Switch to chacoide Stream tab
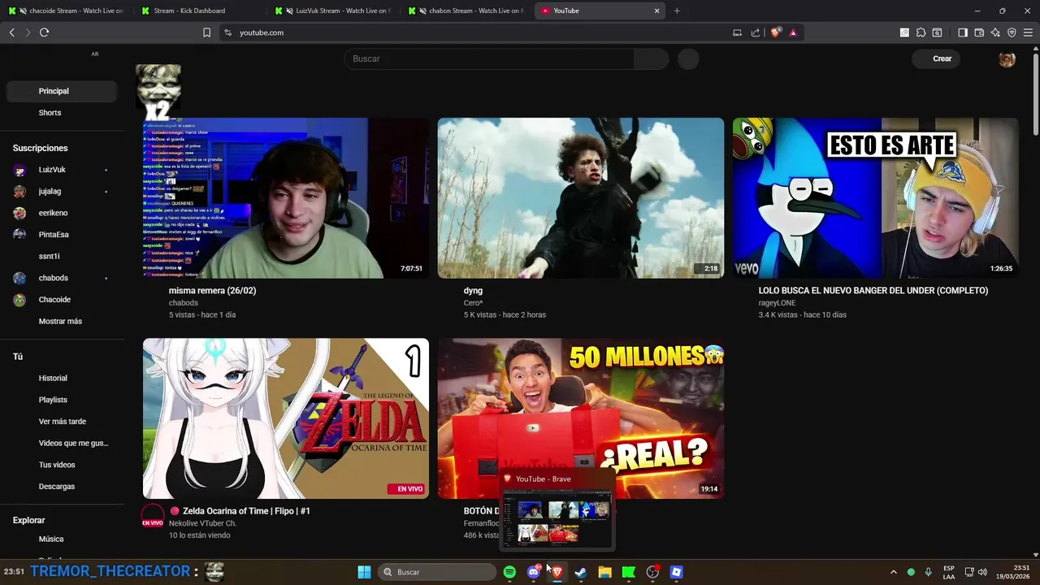 pos(65,11)
